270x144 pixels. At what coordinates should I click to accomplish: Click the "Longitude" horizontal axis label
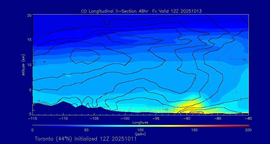click(140, 122)
